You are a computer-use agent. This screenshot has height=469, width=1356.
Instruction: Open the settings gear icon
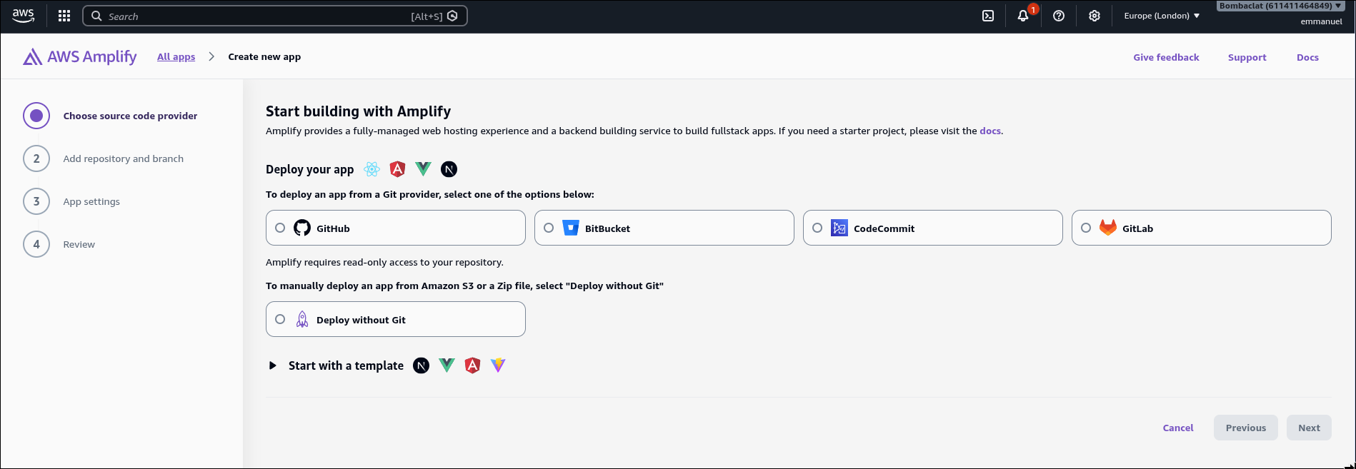click(x=1095, y=16)
